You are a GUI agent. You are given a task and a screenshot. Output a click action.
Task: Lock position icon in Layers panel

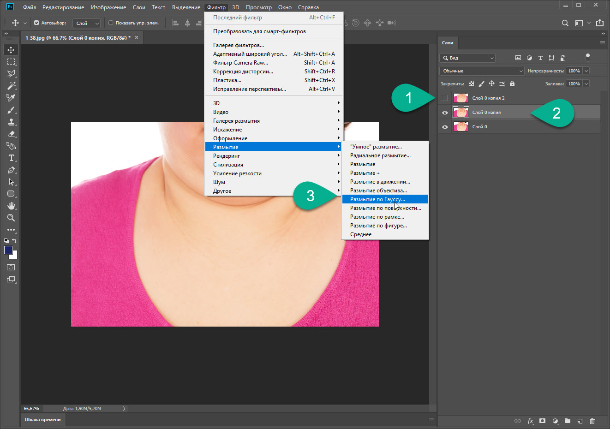pos(491,83)
